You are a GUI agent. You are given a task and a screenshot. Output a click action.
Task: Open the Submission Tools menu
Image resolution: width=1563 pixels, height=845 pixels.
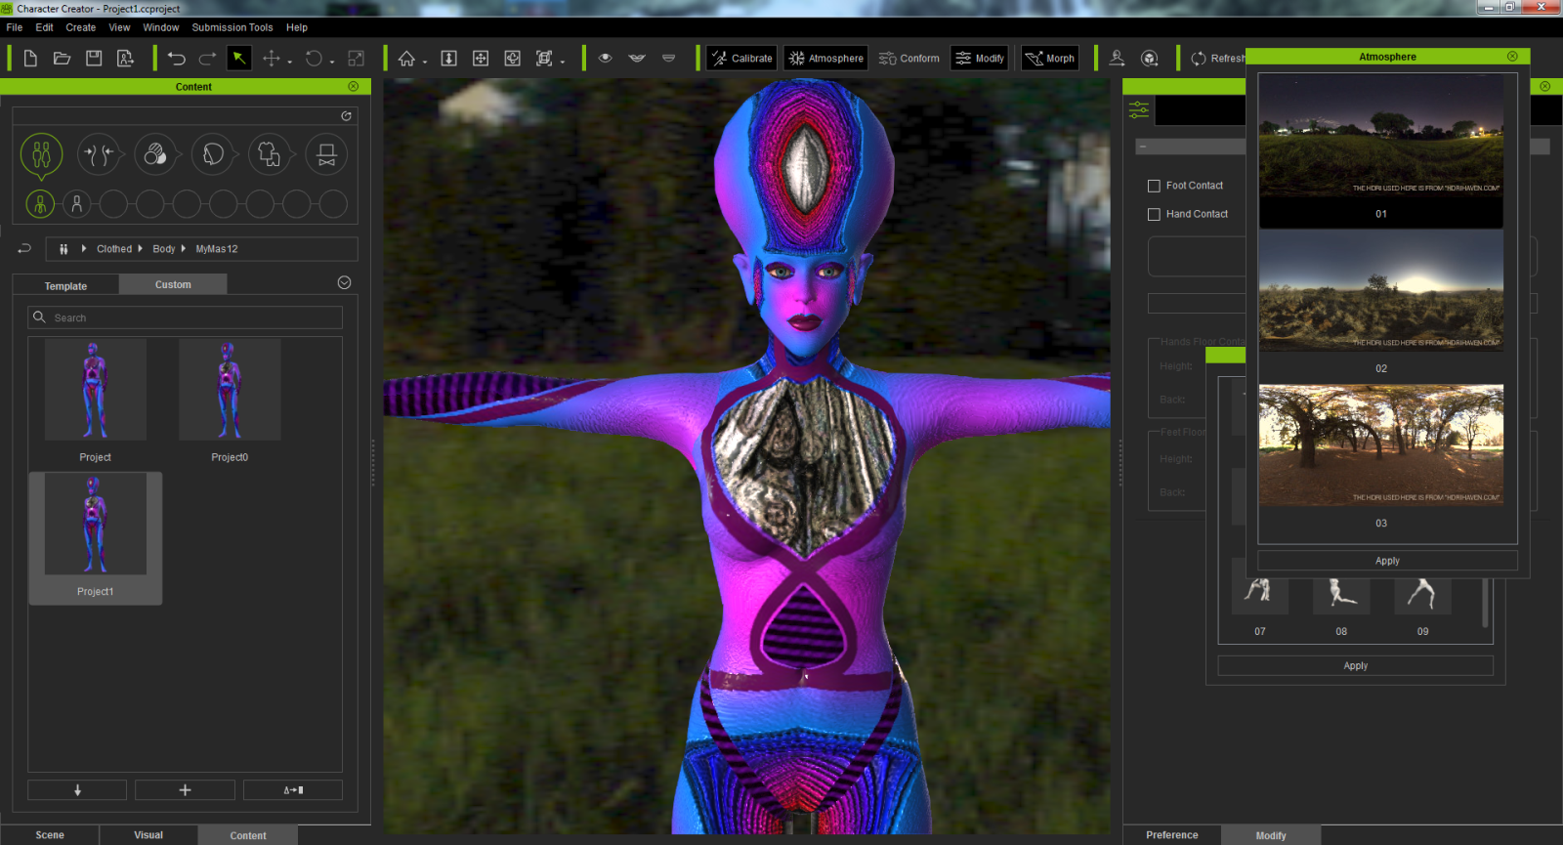pyautogui.click(x=232, y=27)
